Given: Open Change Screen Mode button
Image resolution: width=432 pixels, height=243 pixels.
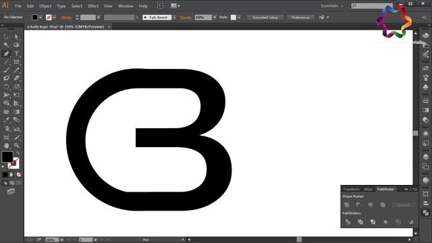Looking at the screenshot, I should point(11,192).
